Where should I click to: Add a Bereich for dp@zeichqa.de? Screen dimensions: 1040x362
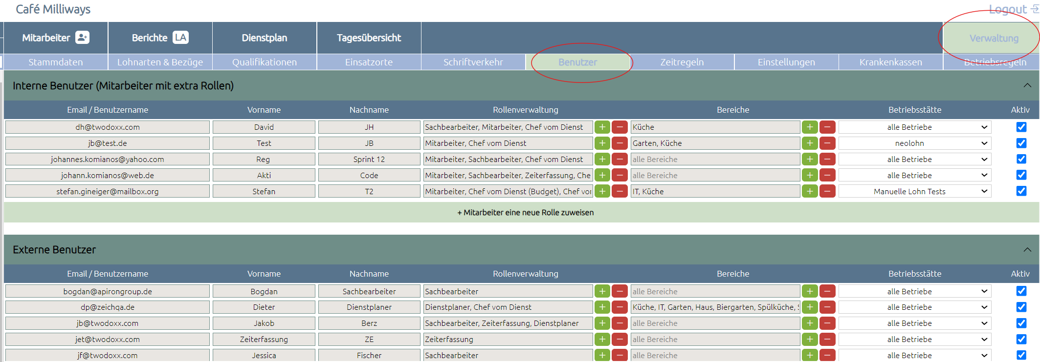tap(810, 307)
